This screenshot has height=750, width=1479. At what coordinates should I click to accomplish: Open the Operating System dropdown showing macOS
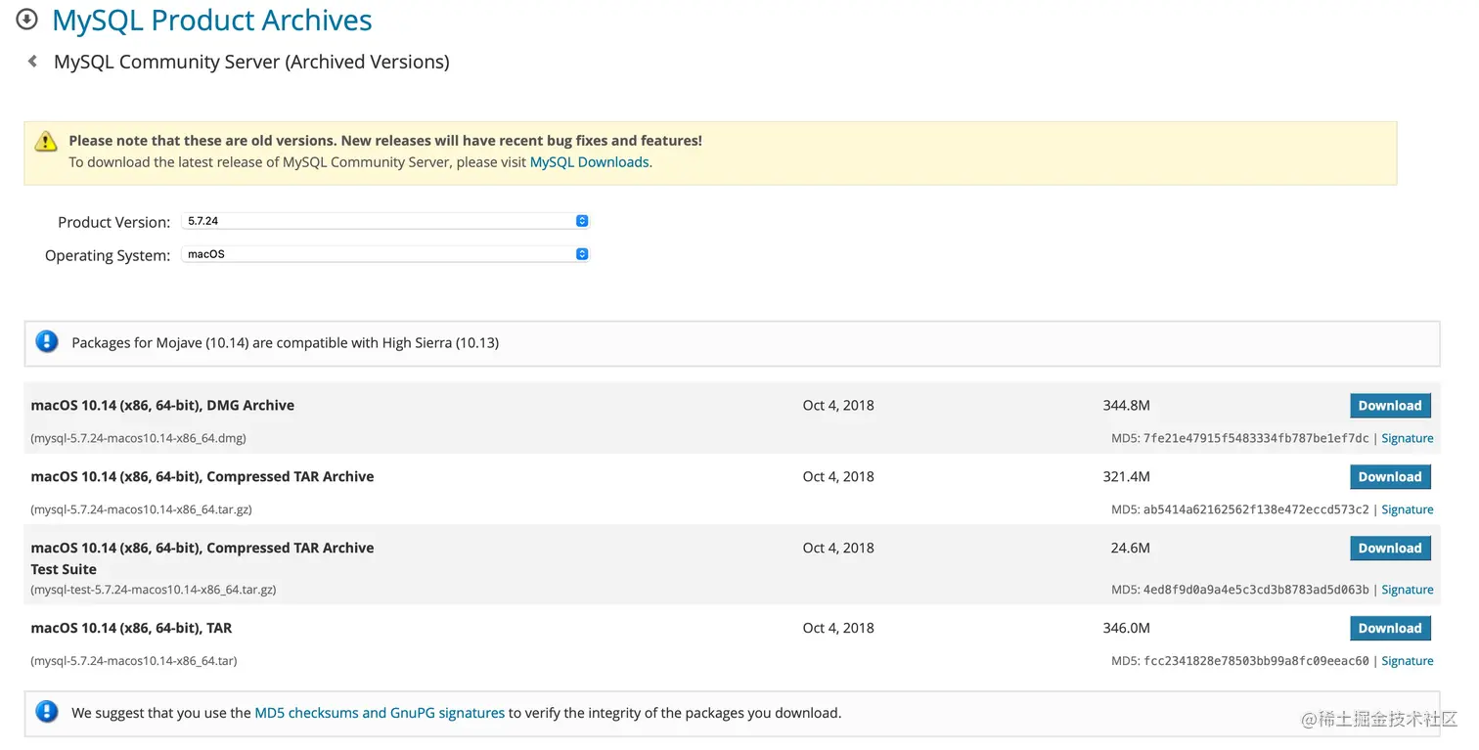point(385,254)
